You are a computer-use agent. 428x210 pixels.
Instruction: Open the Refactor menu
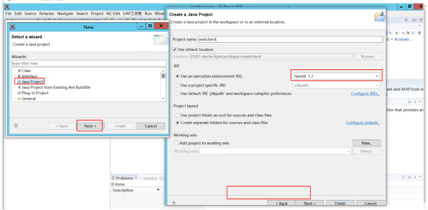tap(47, 13)
